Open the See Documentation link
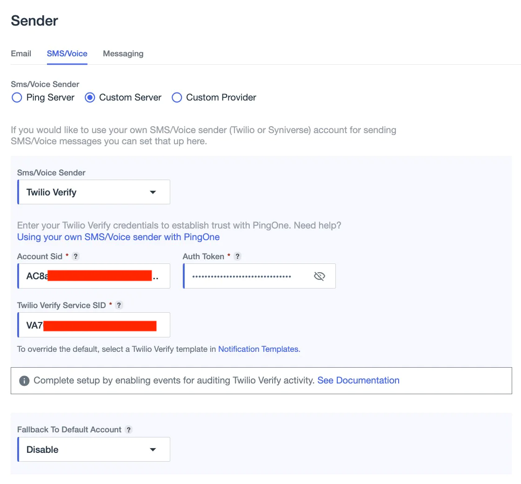Image resolution: width=521 pixels, height=484 pixels. [358, 380]
